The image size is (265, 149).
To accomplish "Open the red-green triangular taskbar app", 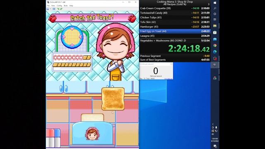I will [x=215, y=78].
